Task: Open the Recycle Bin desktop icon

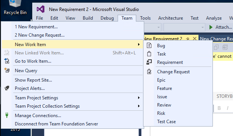Action: [15, 8]
